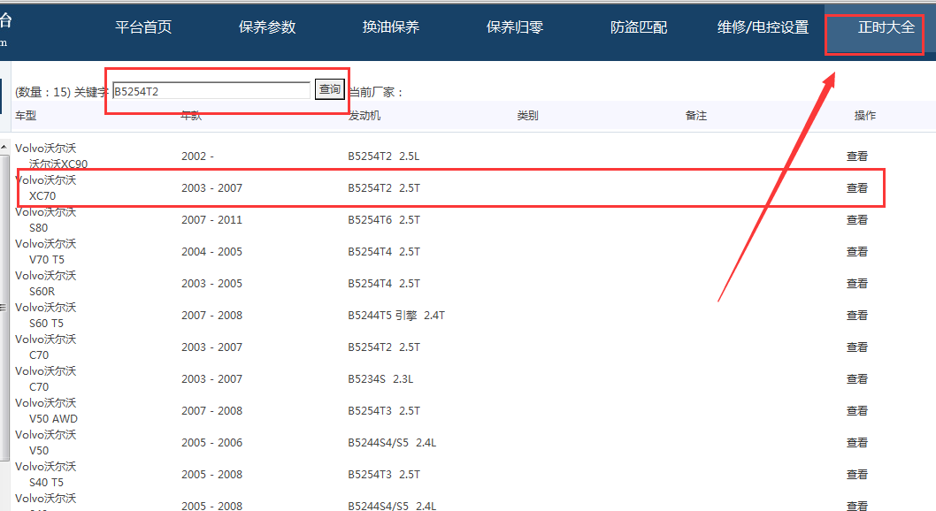Select engine text B5254T2 2.5L

[384, 156]
